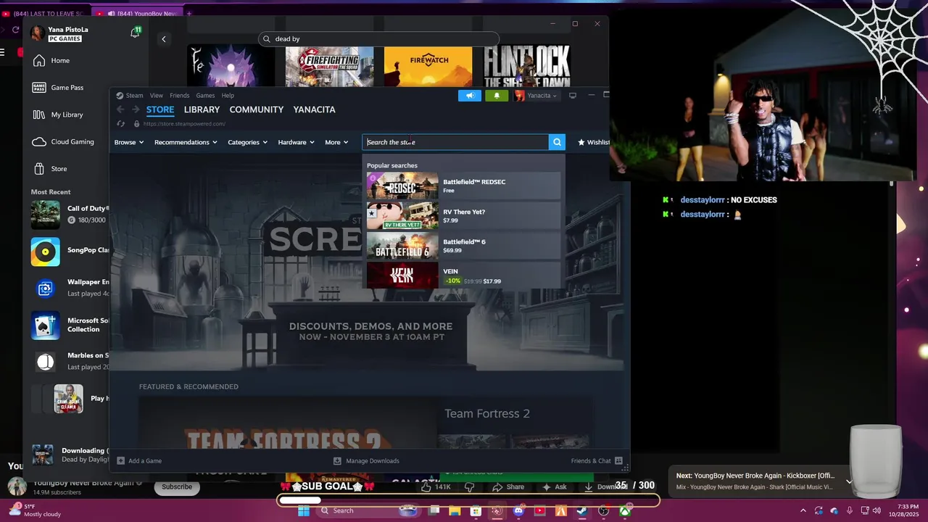928x522 pixels.
Task: Open Firefighting Simulator tile in Xbox app
Action: click(329, 66)
